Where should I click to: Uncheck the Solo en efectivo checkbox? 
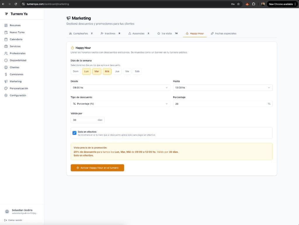click(x=74, y=133)
